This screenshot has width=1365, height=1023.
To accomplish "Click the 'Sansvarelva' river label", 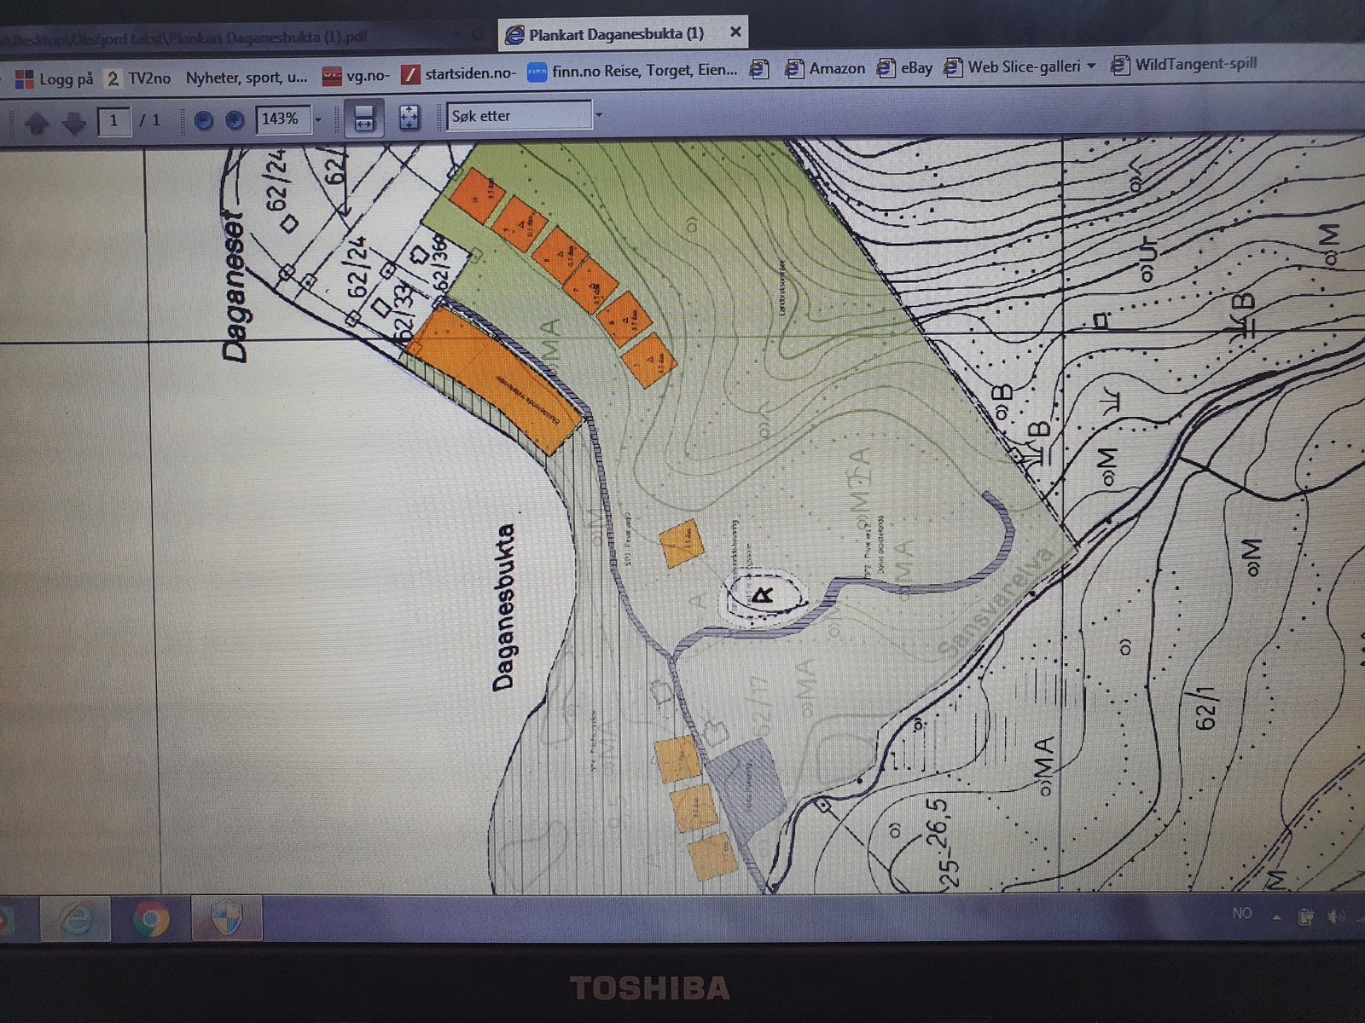I will click(996, 602).
